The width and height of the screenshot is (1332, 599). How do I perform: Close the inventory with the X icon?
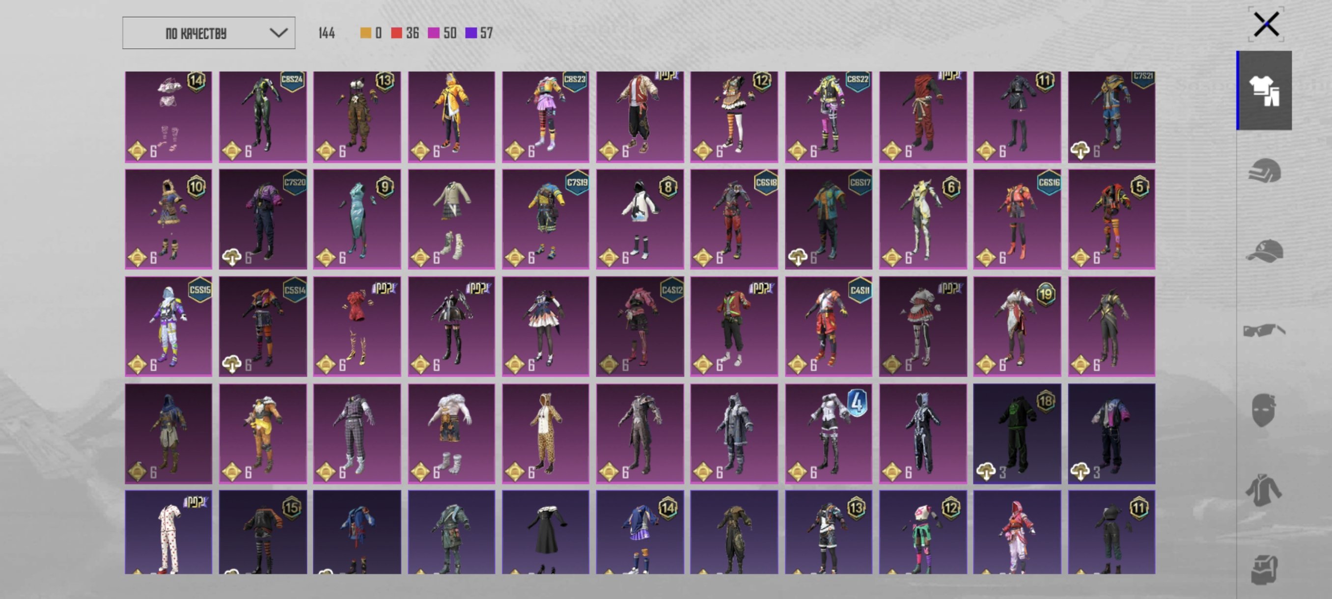1266,24
